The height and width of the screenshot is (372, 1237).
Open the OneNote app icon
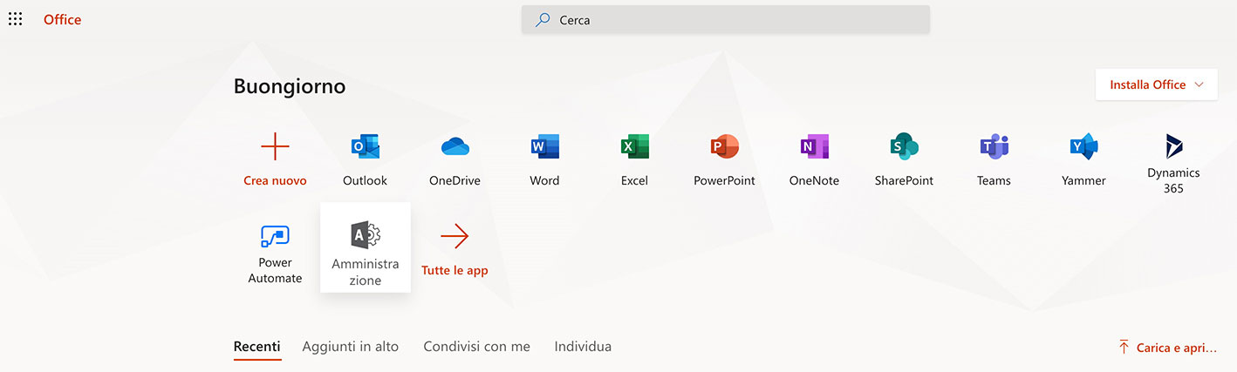[x=814, y=146]
